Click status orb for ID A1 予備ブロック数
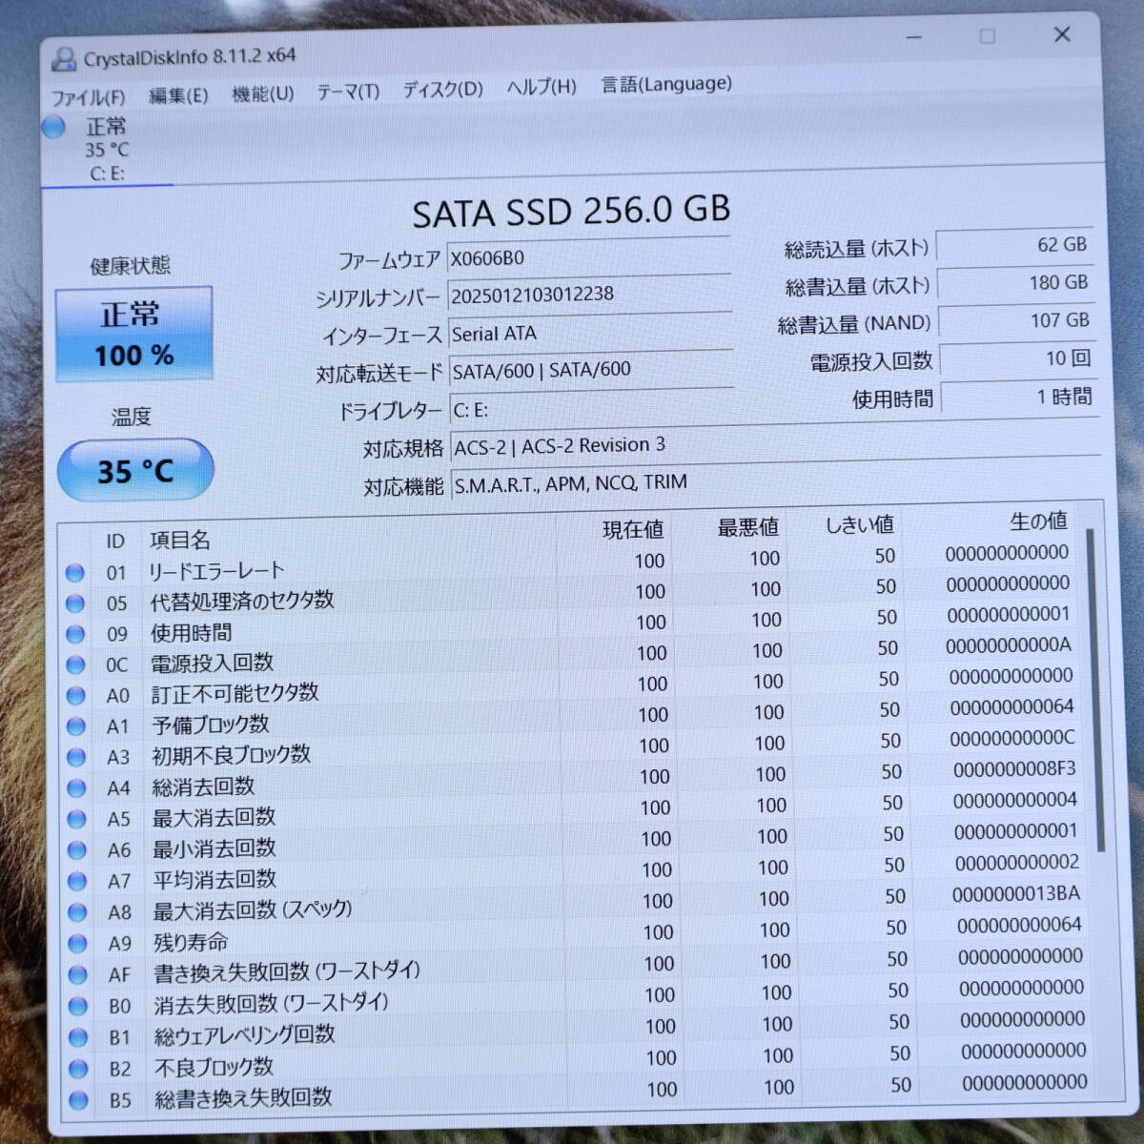The width and height of the screenshot is (1144, 1144). click(76, 726)
